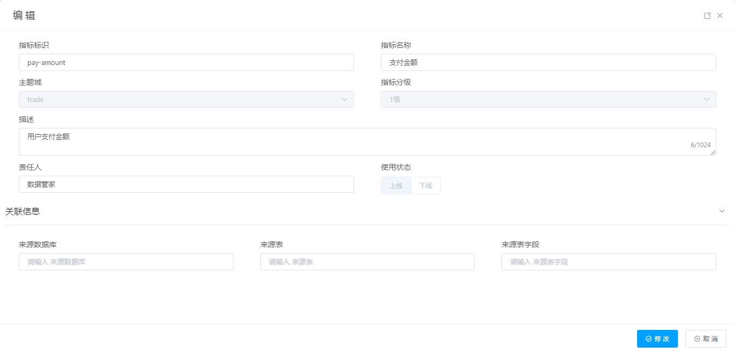This screenshot has height=353, width=735.
Task: Click the 编辑 dialog title text
Action: click(24, 16)
